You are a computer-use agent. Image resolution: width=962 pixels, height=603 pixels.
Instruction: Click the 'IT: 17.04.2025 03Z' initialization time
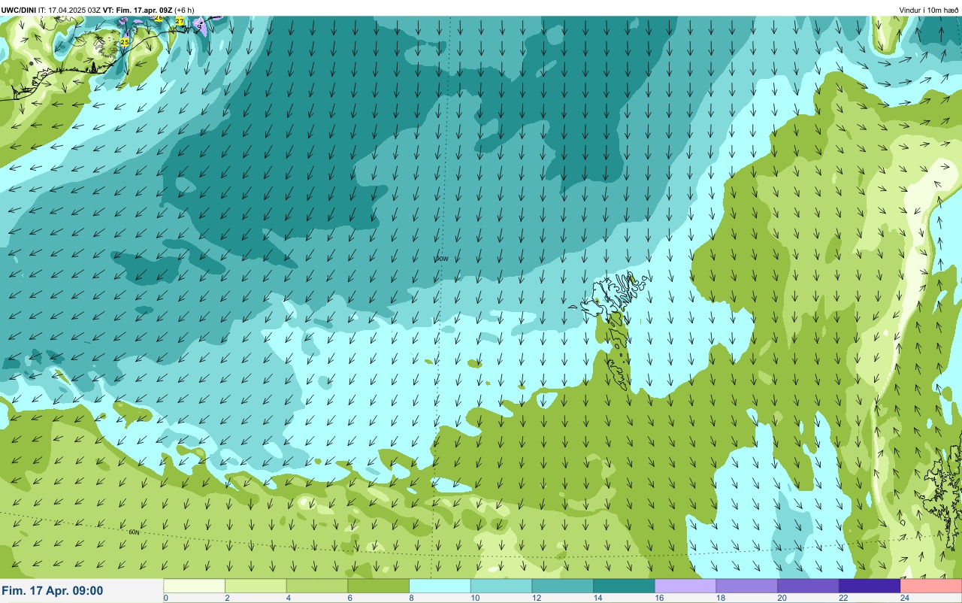pos(70,10)
